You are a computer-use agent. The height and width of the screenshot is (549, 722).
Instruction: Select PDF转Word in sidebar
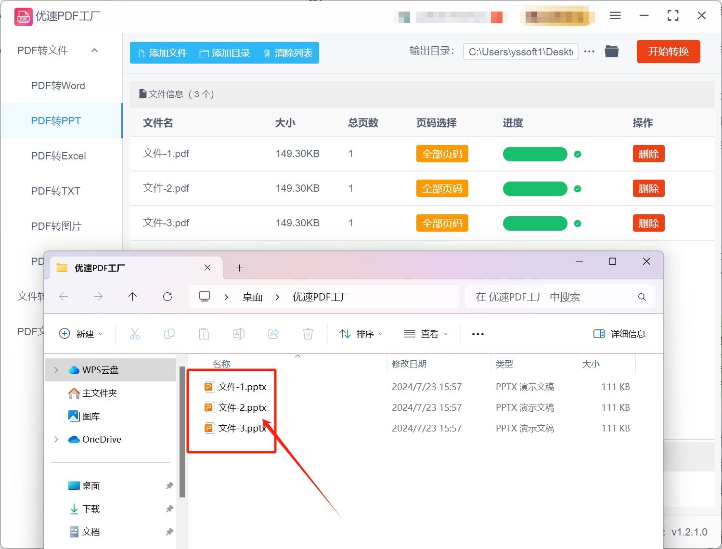[x=58, y=86]
